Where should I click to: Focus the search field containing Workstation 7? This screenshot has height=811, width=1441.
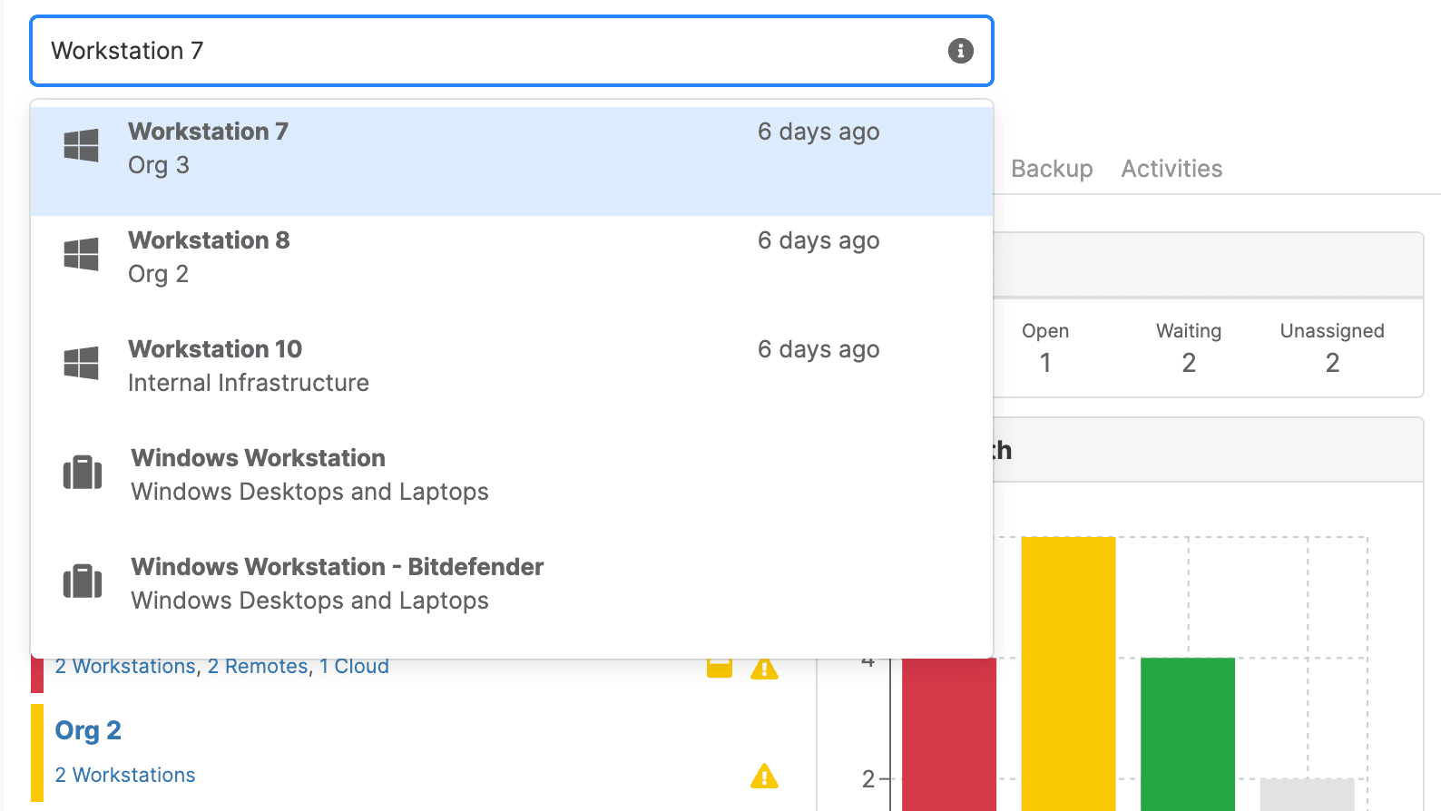[x=490, y=51]
